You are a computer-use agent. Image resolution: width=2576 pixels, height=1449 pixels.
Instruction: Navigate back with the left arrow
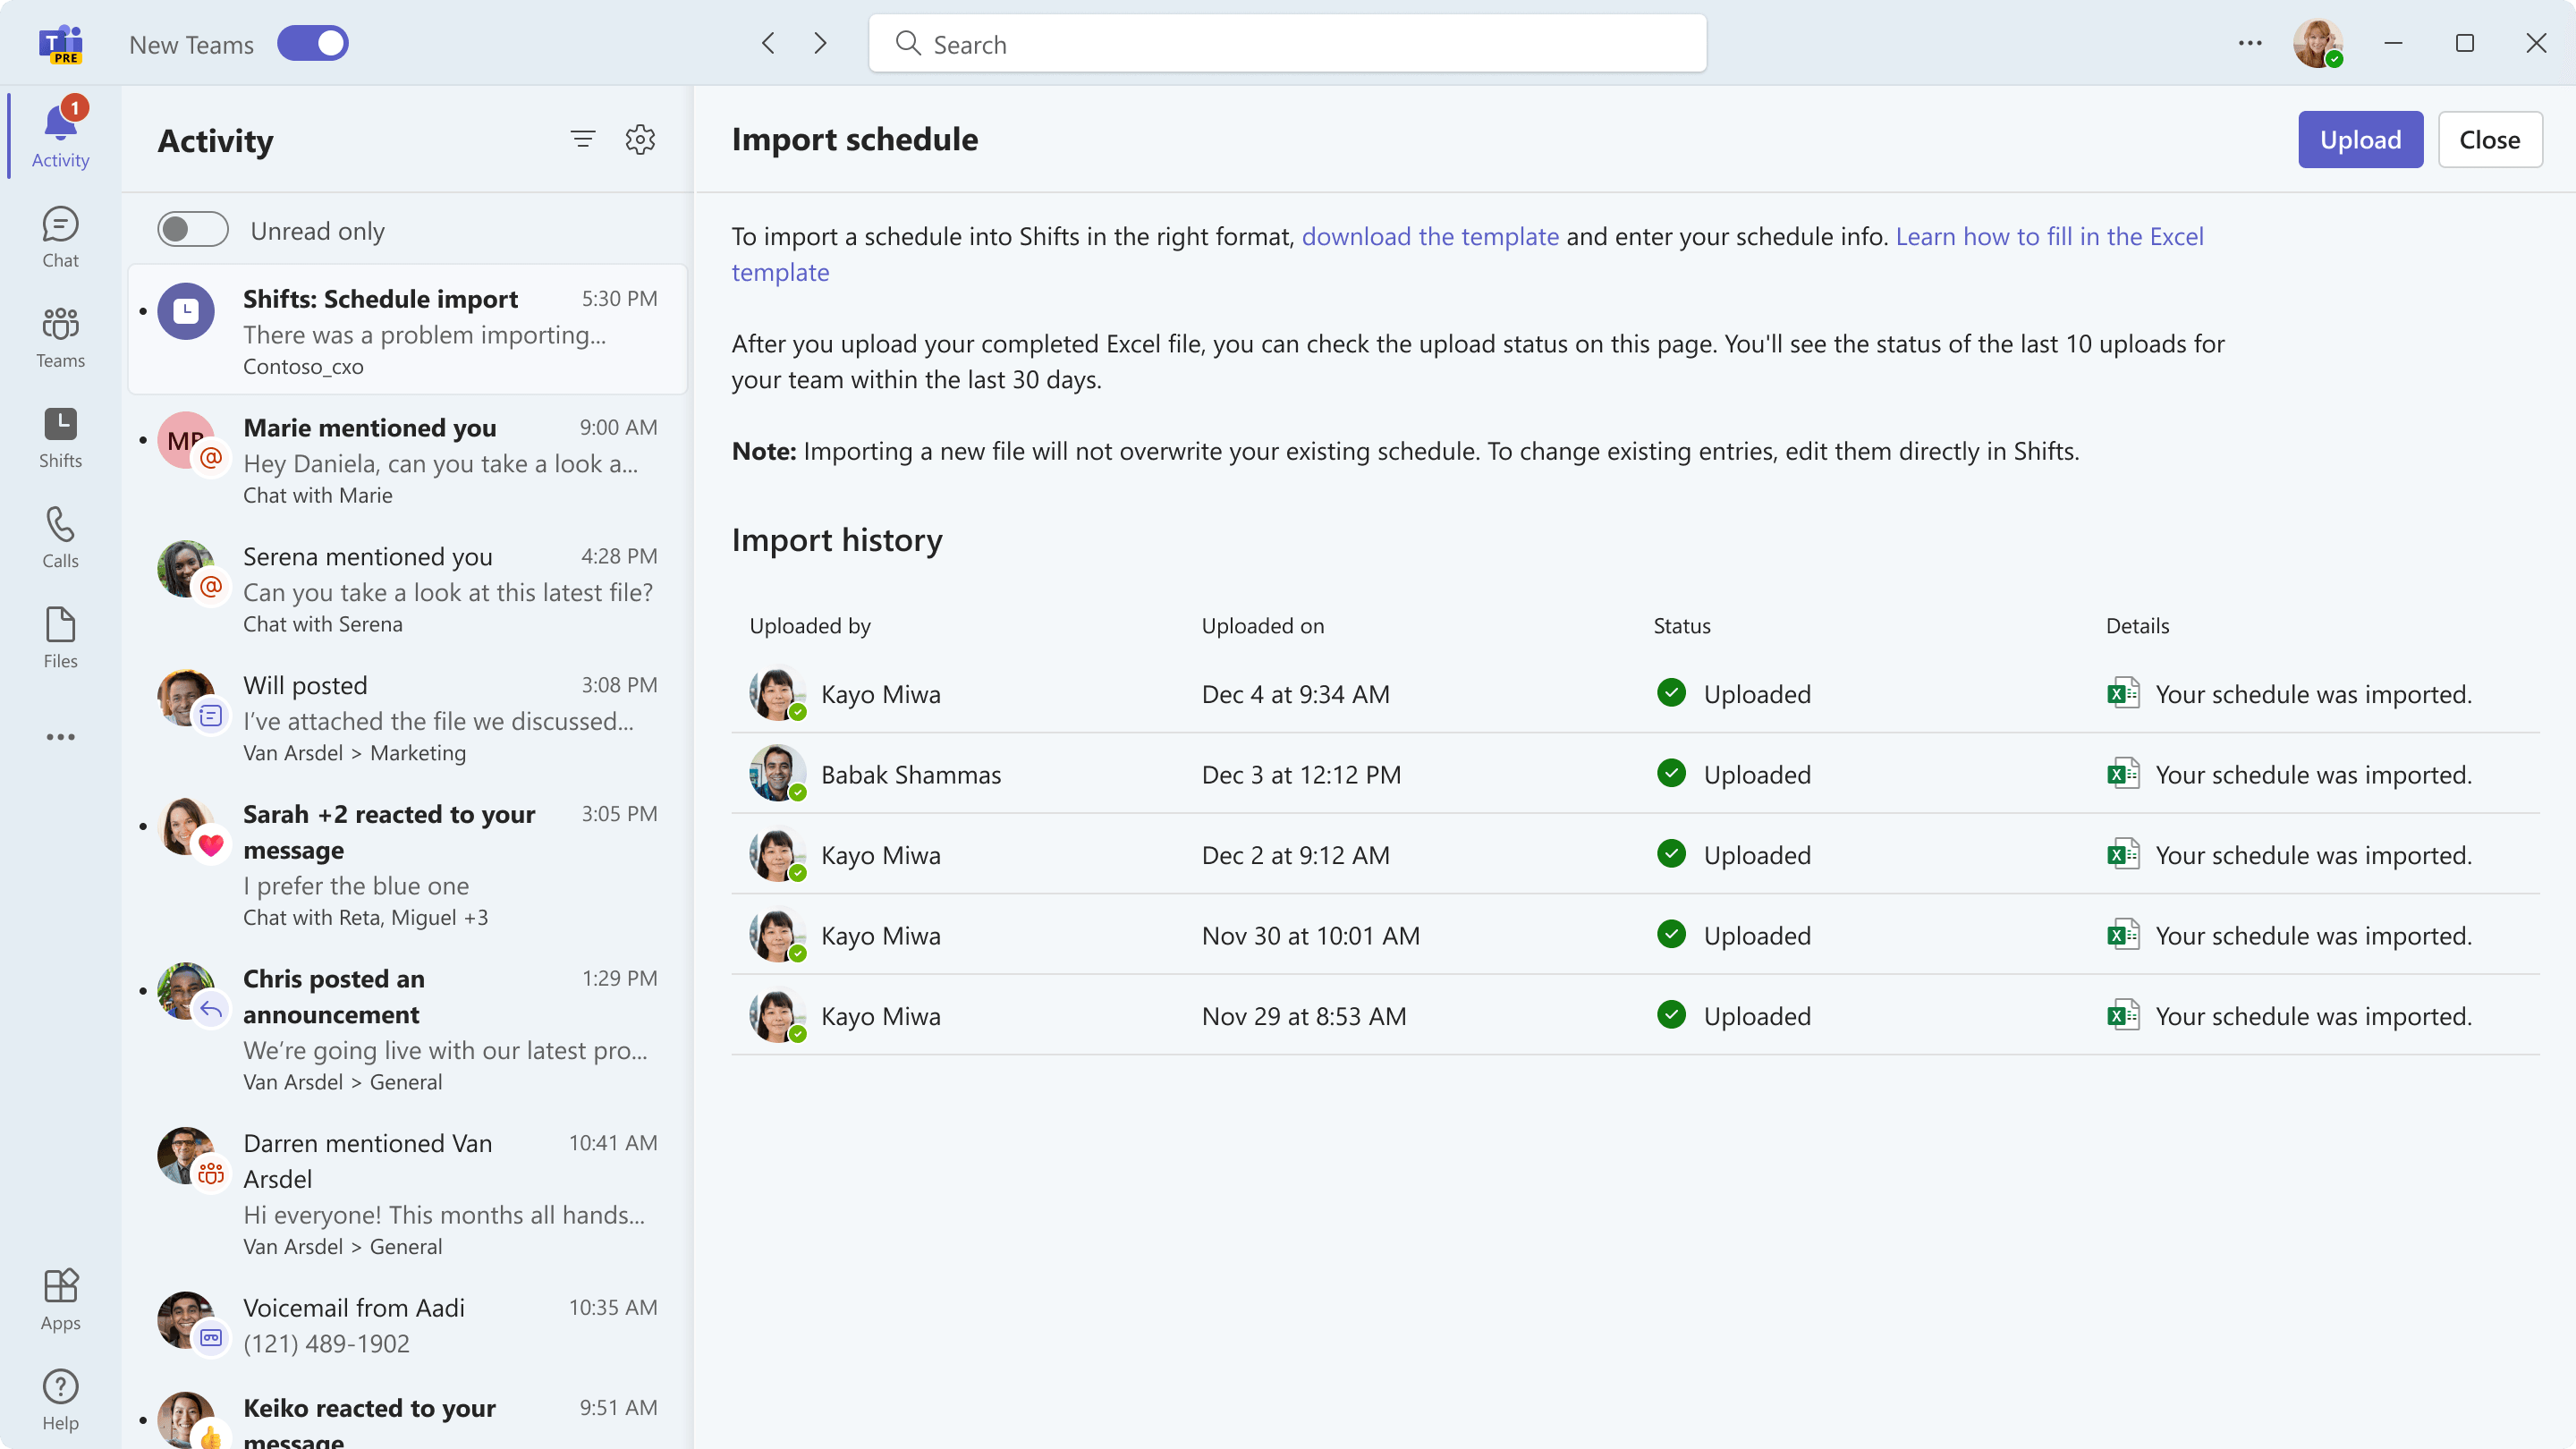(768, 43)
